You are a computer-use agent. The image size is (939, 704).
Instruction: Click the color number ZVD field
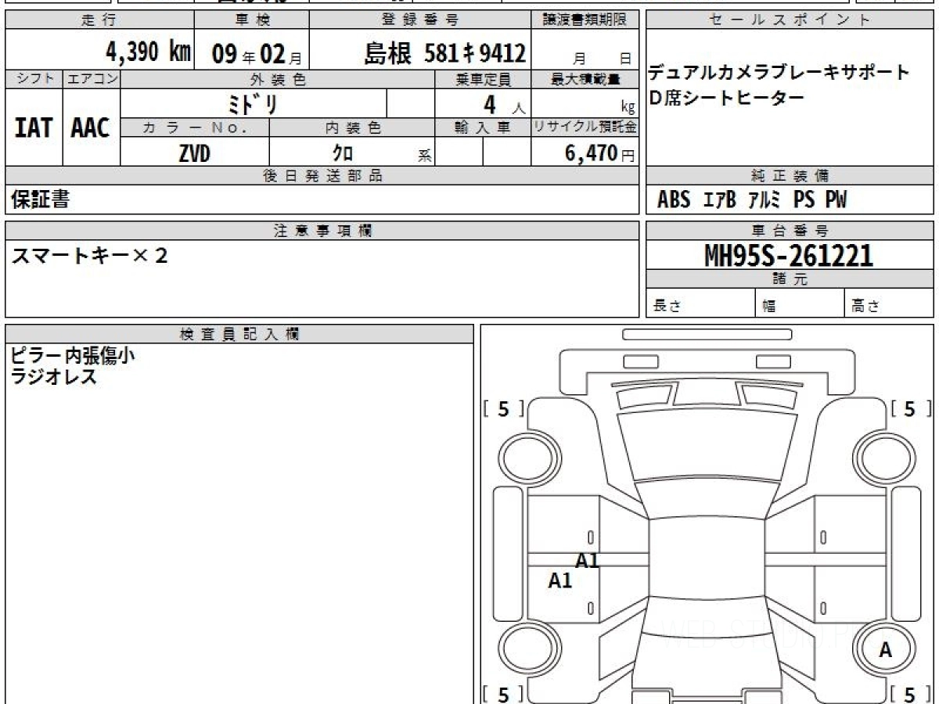coord(194,153)
